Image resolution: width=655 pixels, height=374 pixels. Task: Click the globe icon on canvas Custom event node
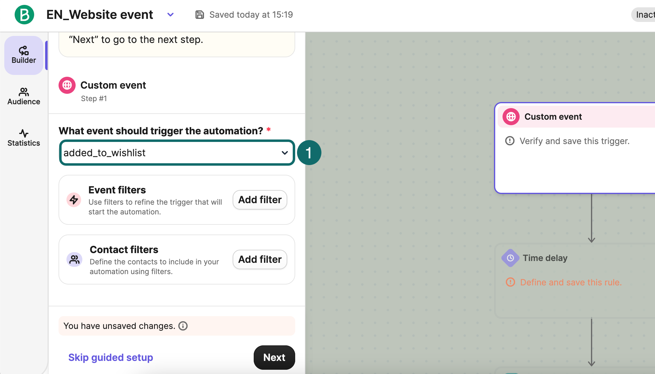click(511, 117)
